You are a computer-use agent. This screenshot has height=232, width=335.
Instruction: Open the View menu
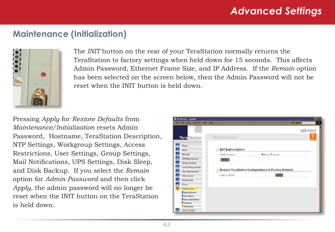(x=189, y=123)
